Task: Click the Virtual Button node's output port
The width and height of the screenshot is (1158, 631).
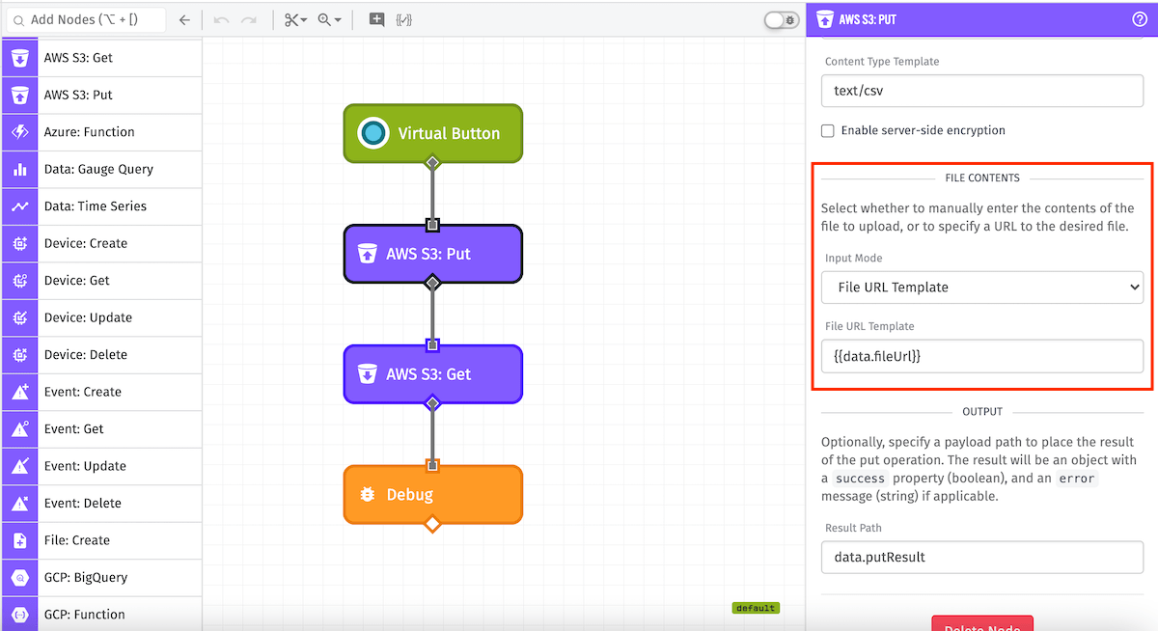Action: coord(433,162)
